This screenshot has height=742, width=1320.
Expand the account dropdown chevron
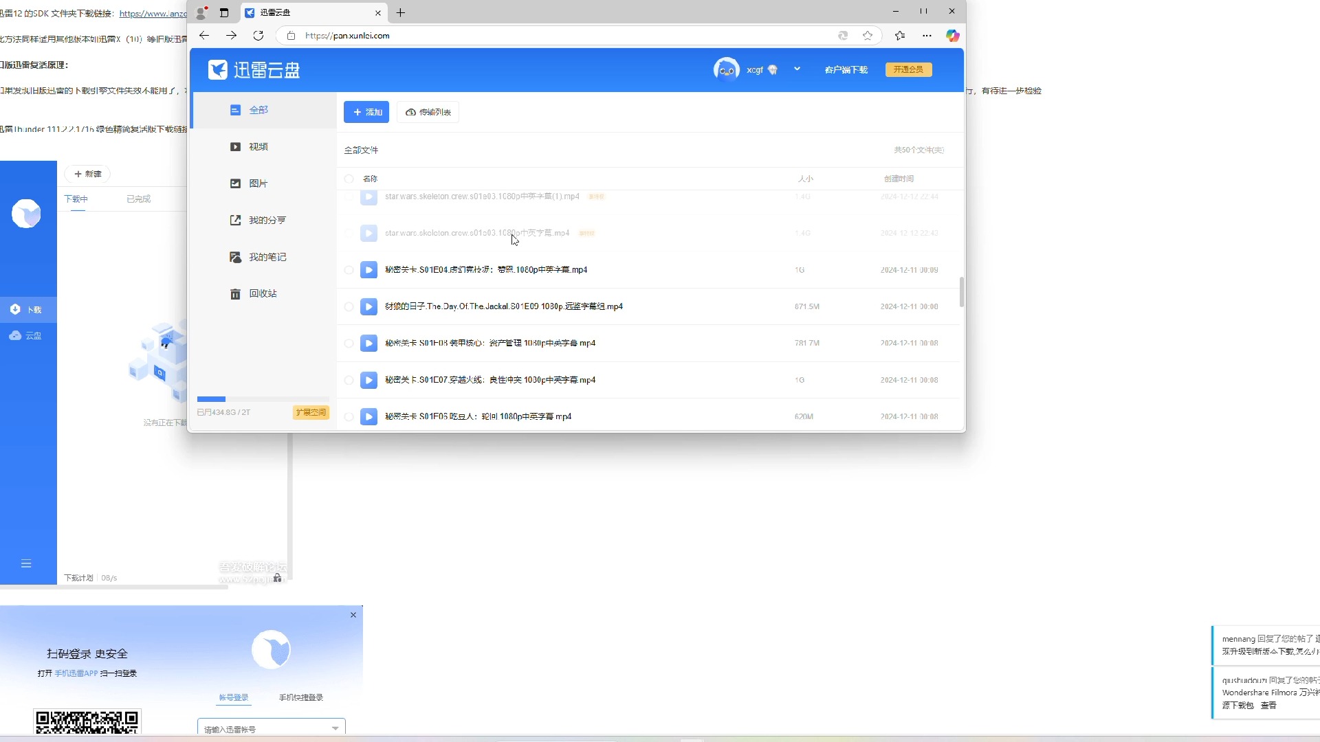[797, 69]
